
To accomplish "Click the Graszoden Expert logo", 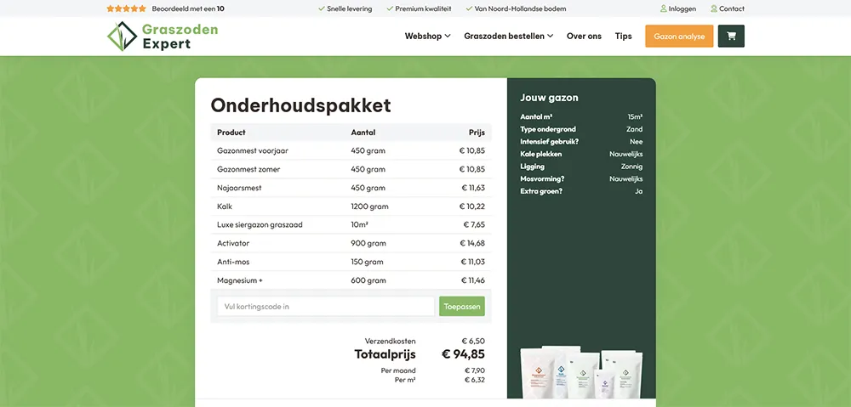I will click(163, 37).
